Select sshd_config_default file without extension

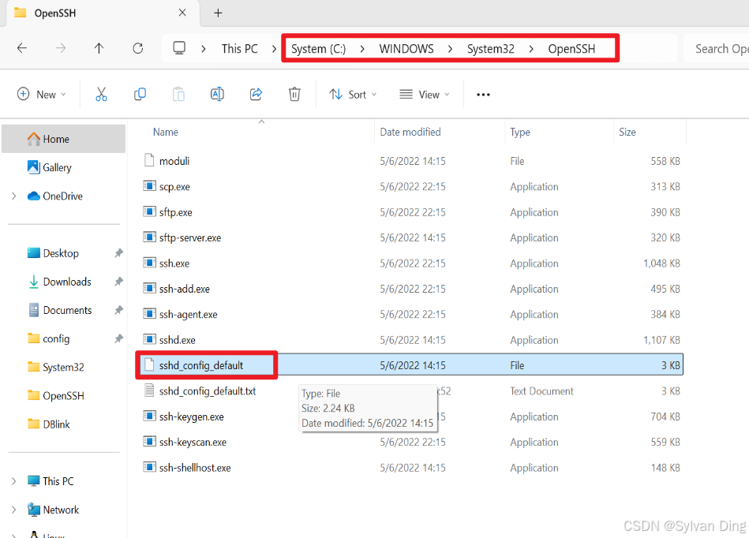coord(201,366)
